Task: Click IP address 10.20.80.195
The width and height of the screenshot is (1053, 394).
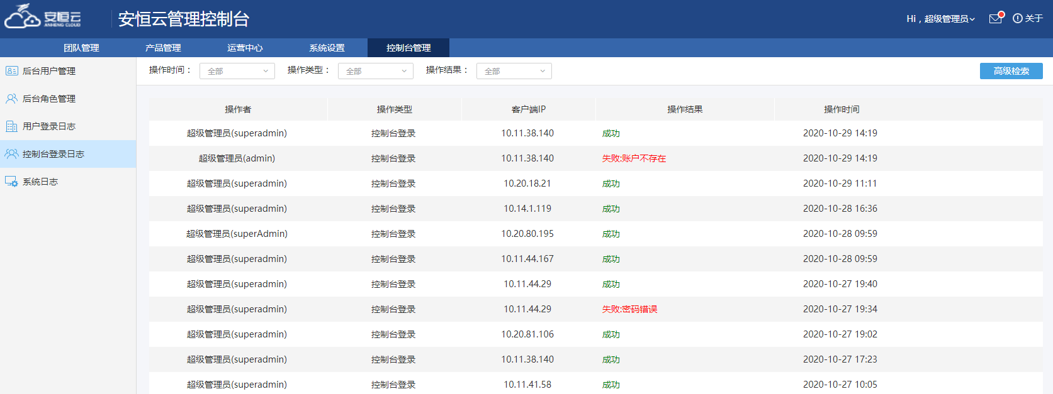Action: point(527,234)
